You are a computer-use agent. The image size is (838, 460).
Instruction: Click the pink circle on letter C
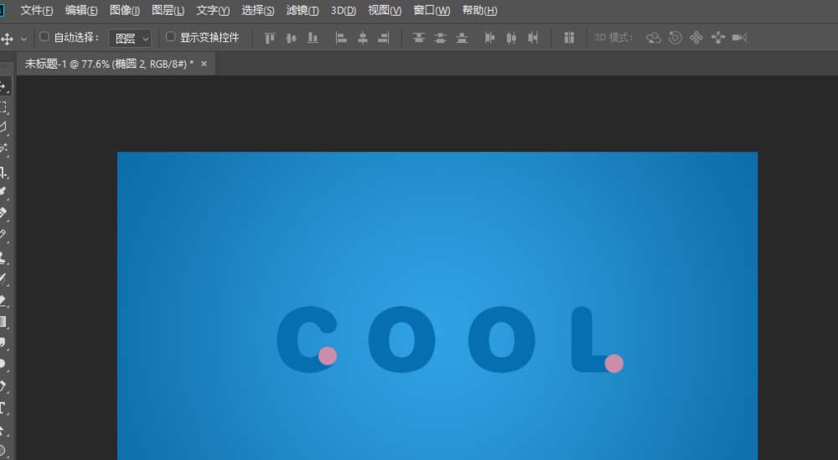pyautogui.click(x=328, y=356)
